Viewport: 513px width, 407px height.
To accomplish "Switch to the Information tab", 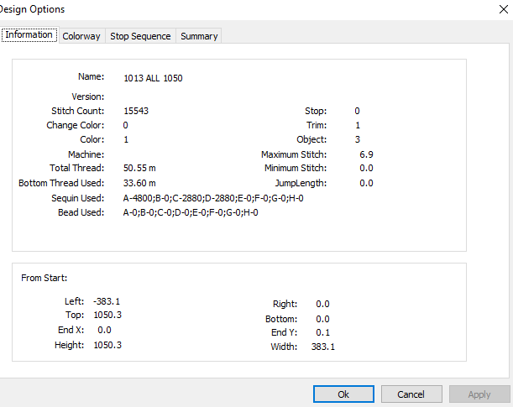I will point(29,34).
